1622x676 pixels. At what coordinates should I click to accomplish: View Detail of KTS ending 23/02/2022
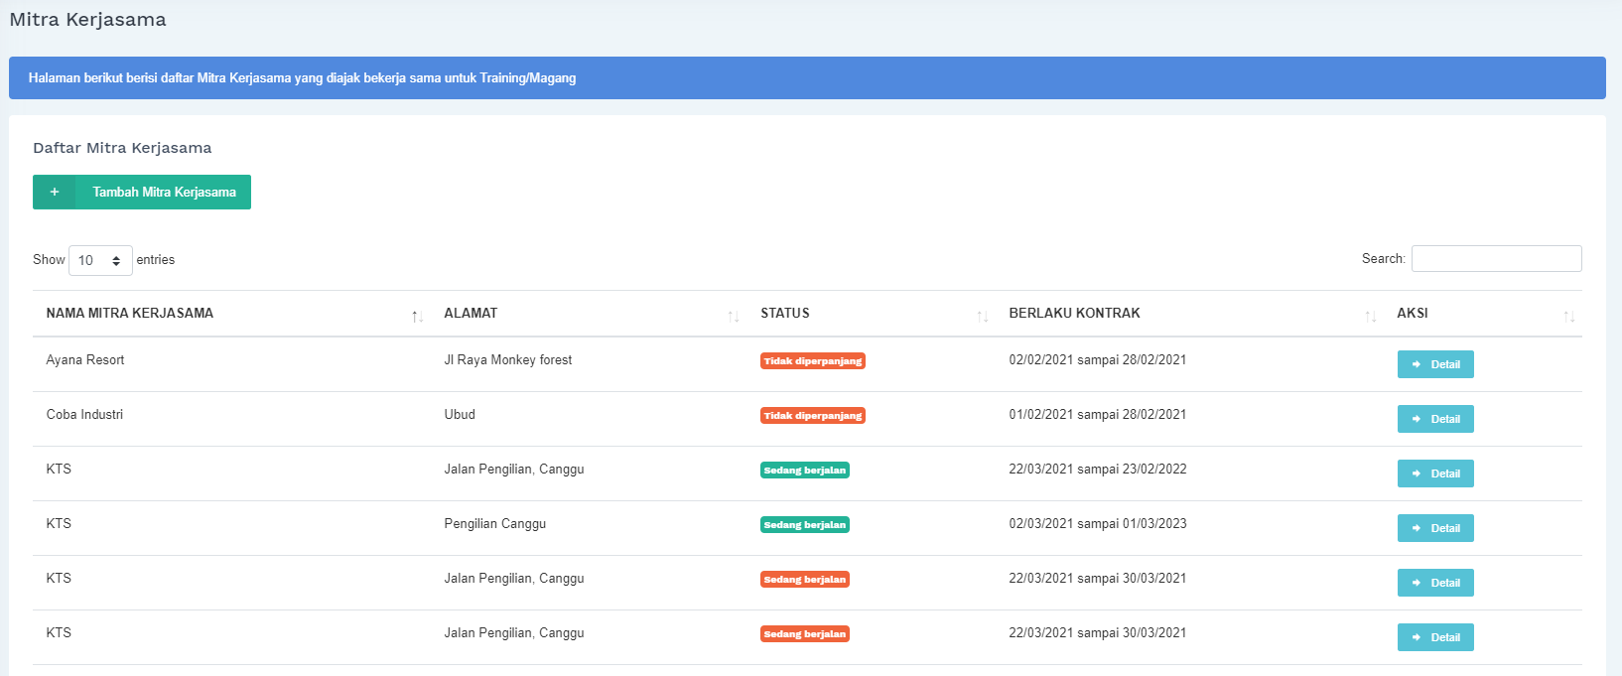click(x=1434, y=473)
